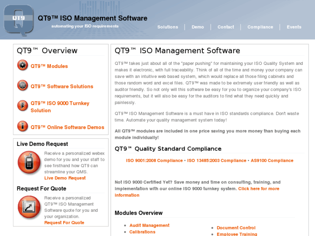The width and height of the screenshot is (315, 236).
Task: Open the Document Control module link
Action: point(236,228)
